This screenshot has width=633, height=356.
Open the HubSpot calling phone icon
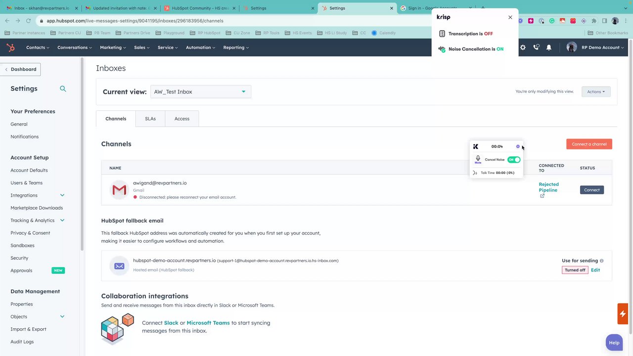click(x=536, y=47)
